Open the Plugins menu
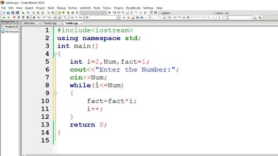 point(119,8)
